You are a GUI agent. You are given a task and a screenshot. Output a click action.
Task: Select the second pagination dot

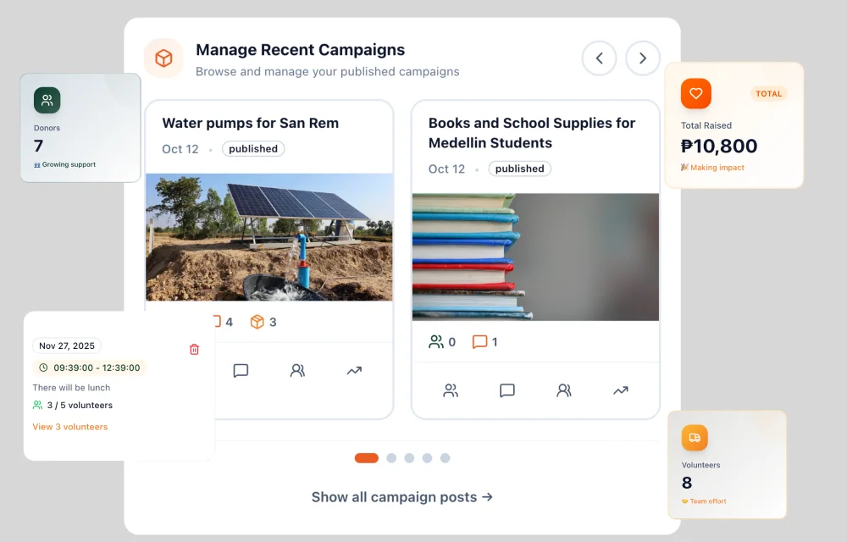[x=391, y=458]
